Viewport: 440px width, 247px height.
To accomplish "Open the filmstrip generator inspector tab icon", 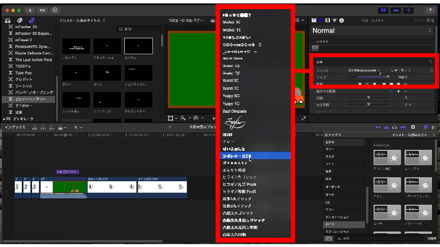I will point(328,21).
